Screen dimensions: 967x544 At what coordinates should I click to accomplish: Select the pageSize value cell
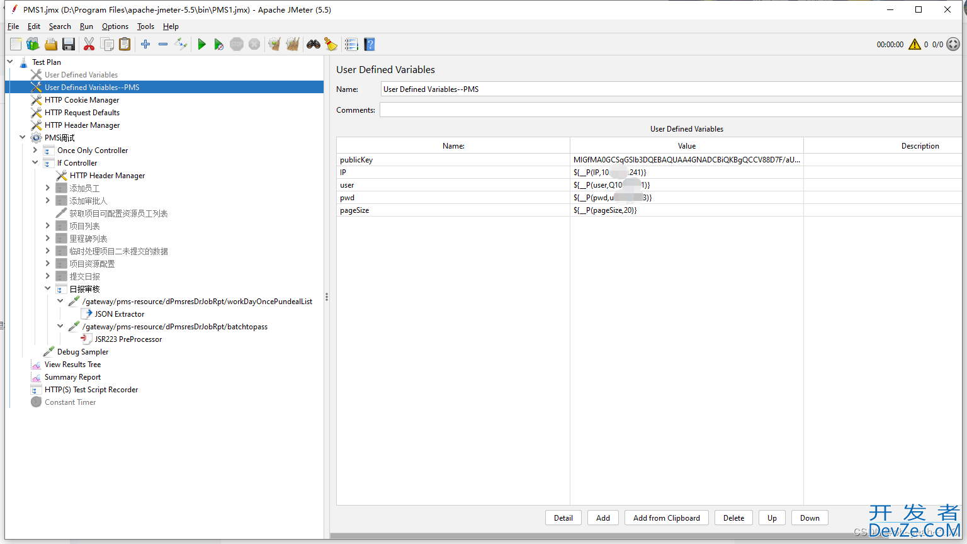coord(687,210)
